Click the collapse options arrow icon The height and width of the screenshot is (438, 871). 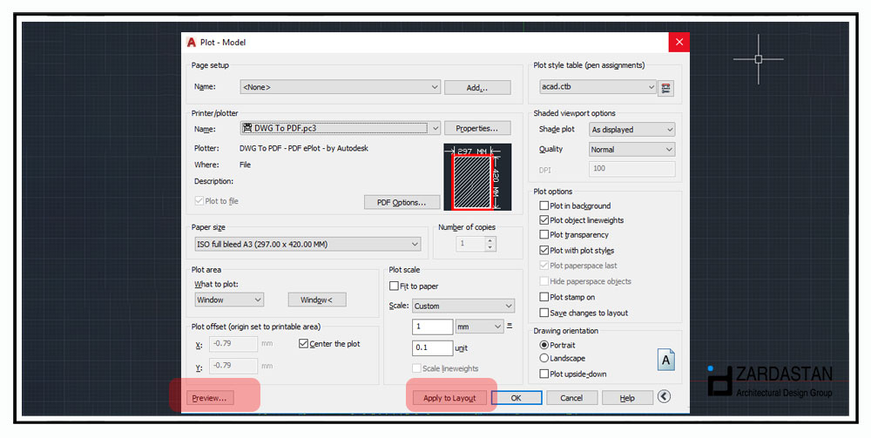point(665,397)
